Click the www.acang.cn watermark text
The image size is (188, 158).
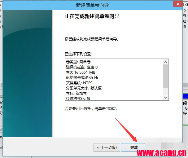pos(161,153)
